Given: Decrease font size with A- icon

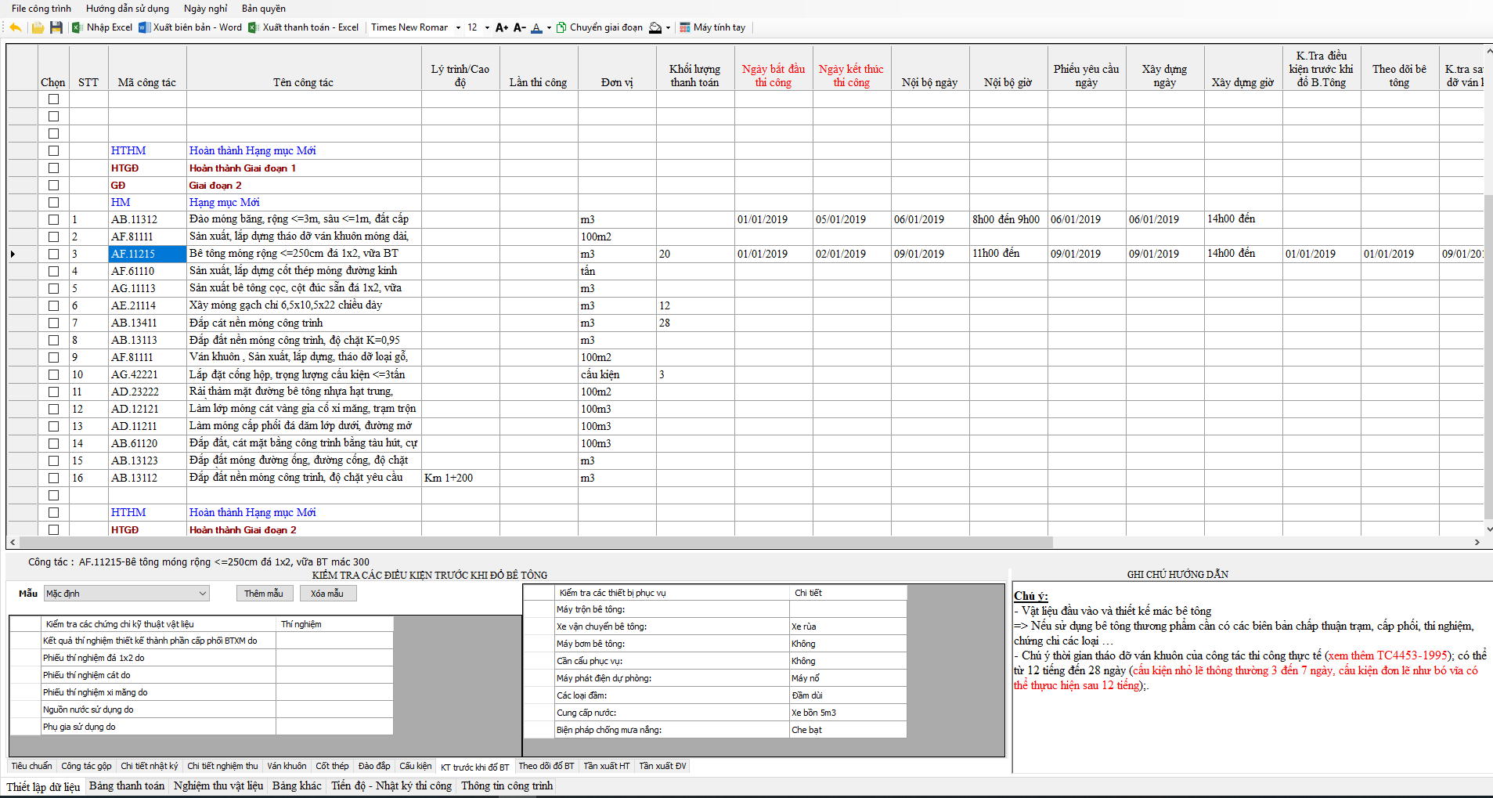Looking at the screenshot, I should pyautogui.click(x=519, y=27).
